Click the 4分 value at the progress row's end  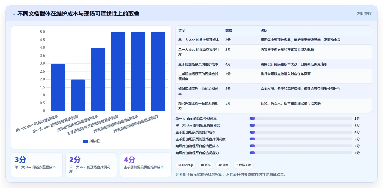click(357, 132)
